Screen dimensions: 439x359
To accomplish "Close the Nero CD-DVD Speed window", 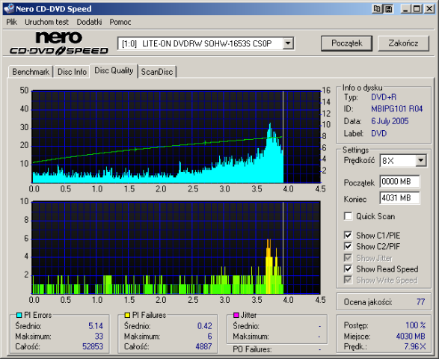I will [429, 9].
